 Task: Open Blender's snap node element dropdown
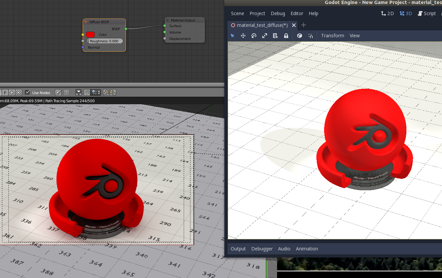[x=96, y=92]
